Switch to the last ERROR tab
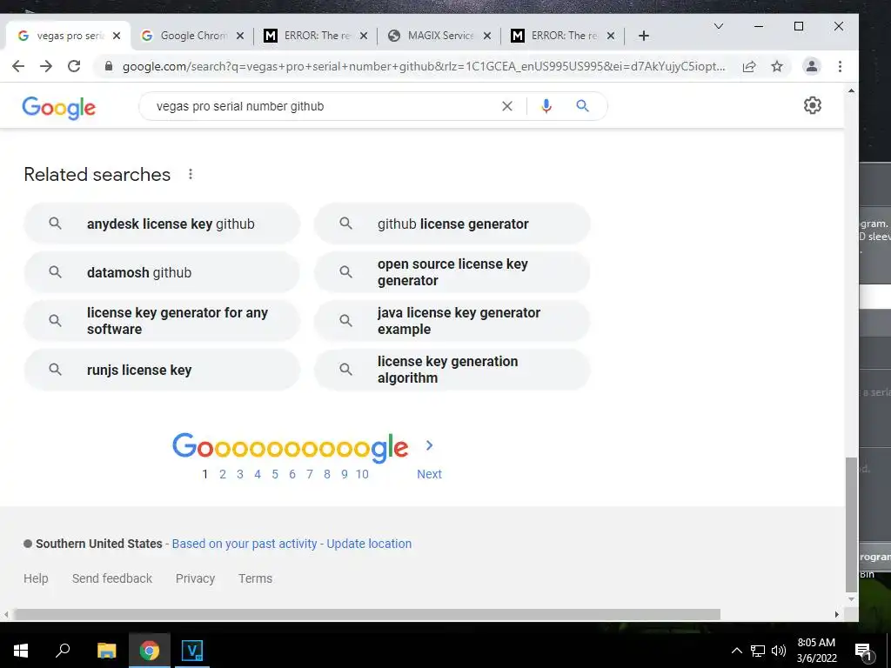 pyautogui.click(x=563, y=36)
